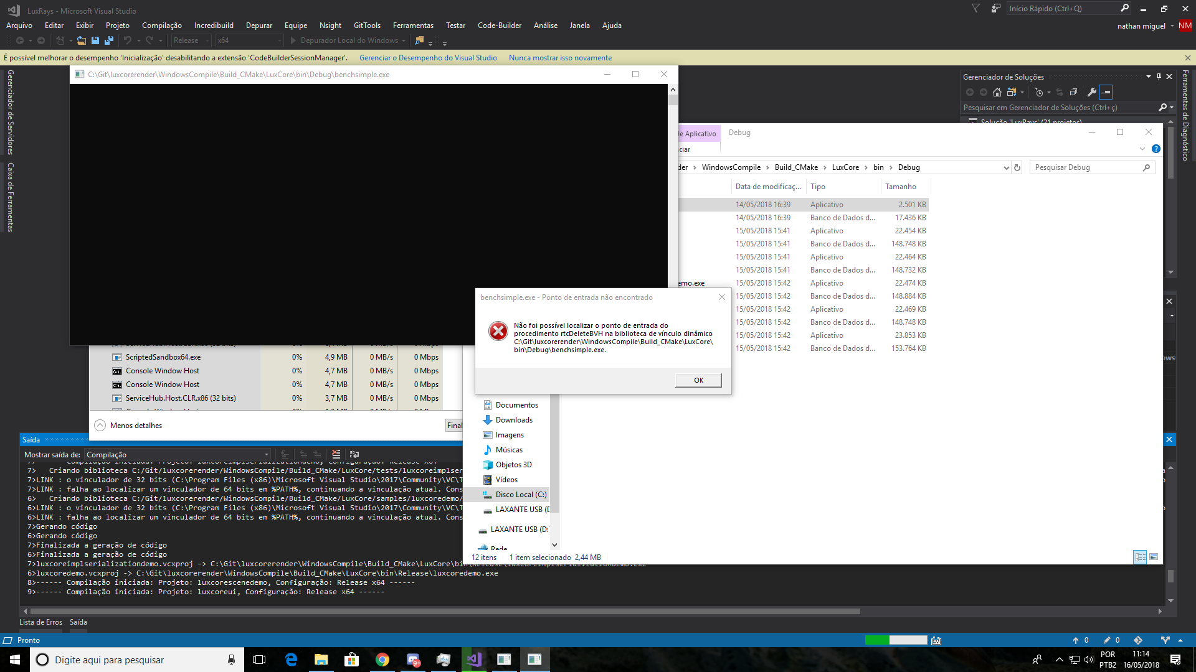Open Gerenciar o Desempenho do Visual Studio link

pyautogui.click(x=427, y=57)
